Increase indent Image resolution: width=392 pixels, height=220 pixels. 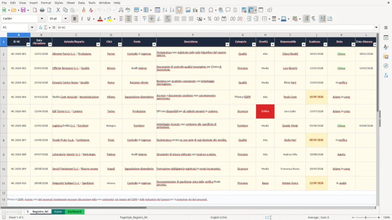coord(249,19)
